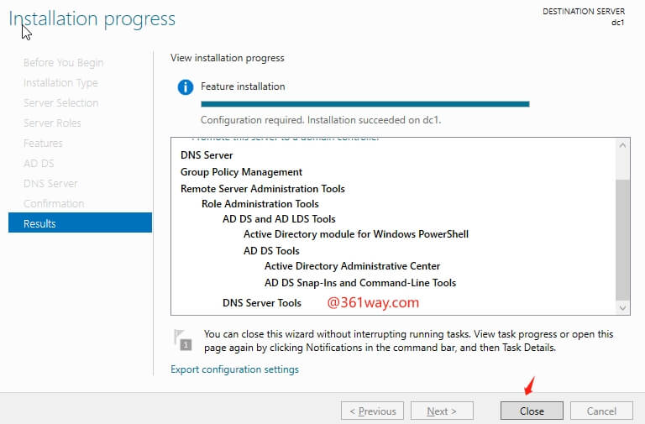Click the Close button
Screen dimensions: 645x424
pyautogui.click(x=532, y=411)
